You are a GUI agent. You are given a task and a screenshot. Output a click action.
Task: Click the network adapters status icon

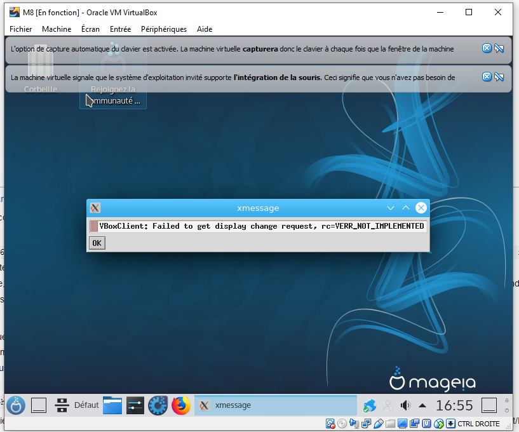[367, 424]
